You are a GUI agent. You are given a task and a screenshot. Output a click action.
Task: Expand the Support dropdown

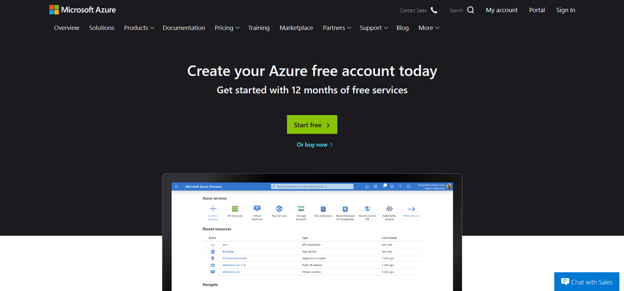point(374,28)
